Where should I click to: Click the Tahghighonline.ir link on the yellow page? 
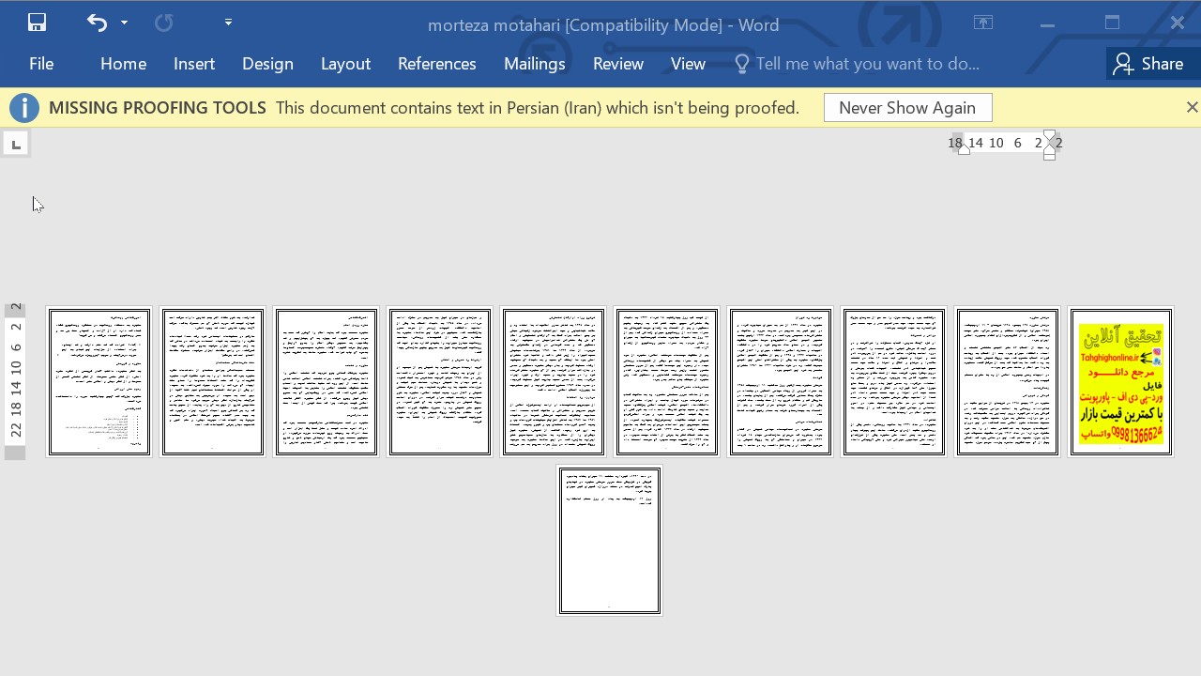click(1109, 358)
